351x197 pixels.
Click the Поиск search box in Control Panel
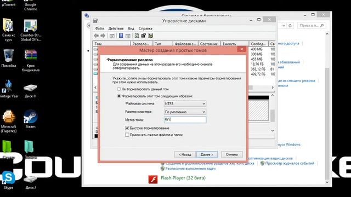point(311,26)
